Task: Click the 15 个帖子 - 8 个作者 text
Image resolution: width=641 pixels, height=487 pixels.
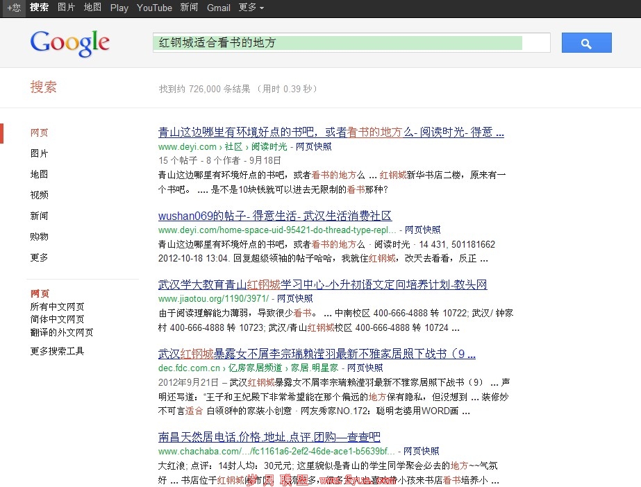Action: 199,160
